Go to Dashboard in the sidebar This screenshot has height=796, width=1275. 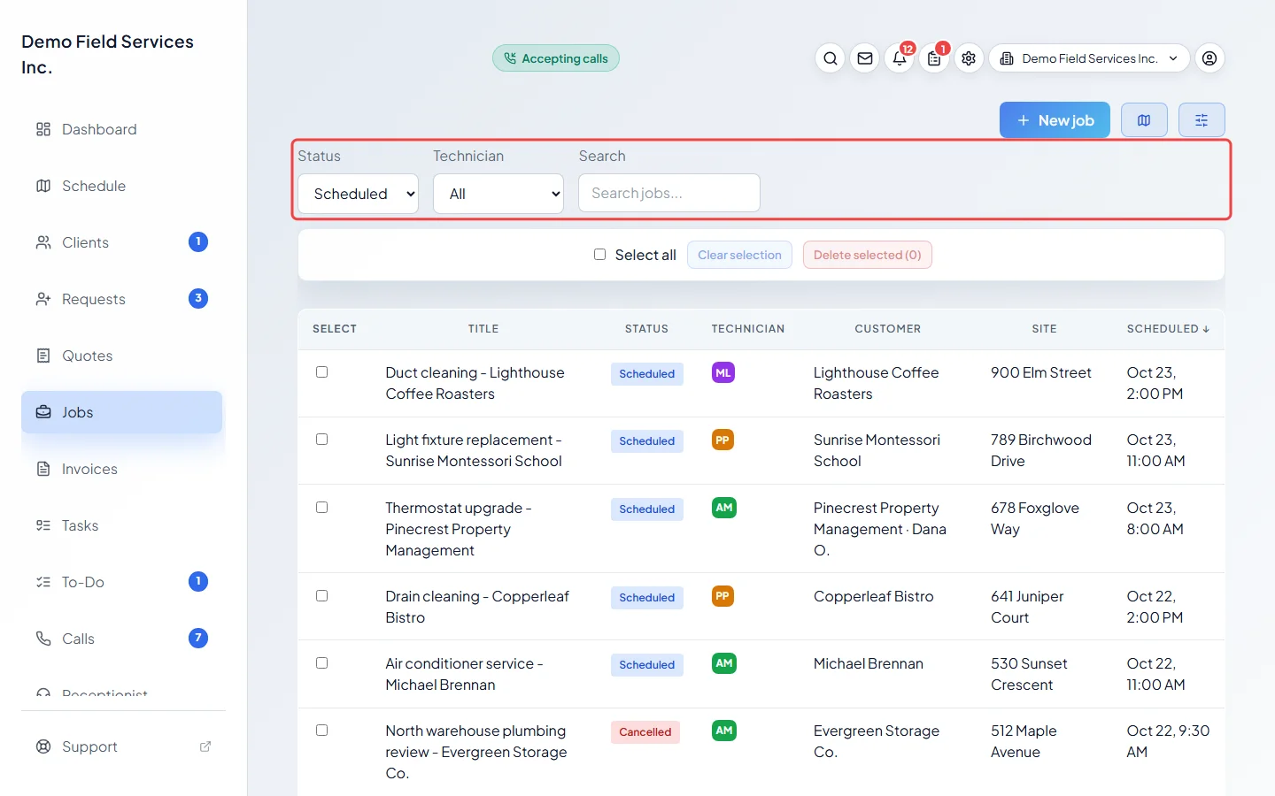click(122, 129)
